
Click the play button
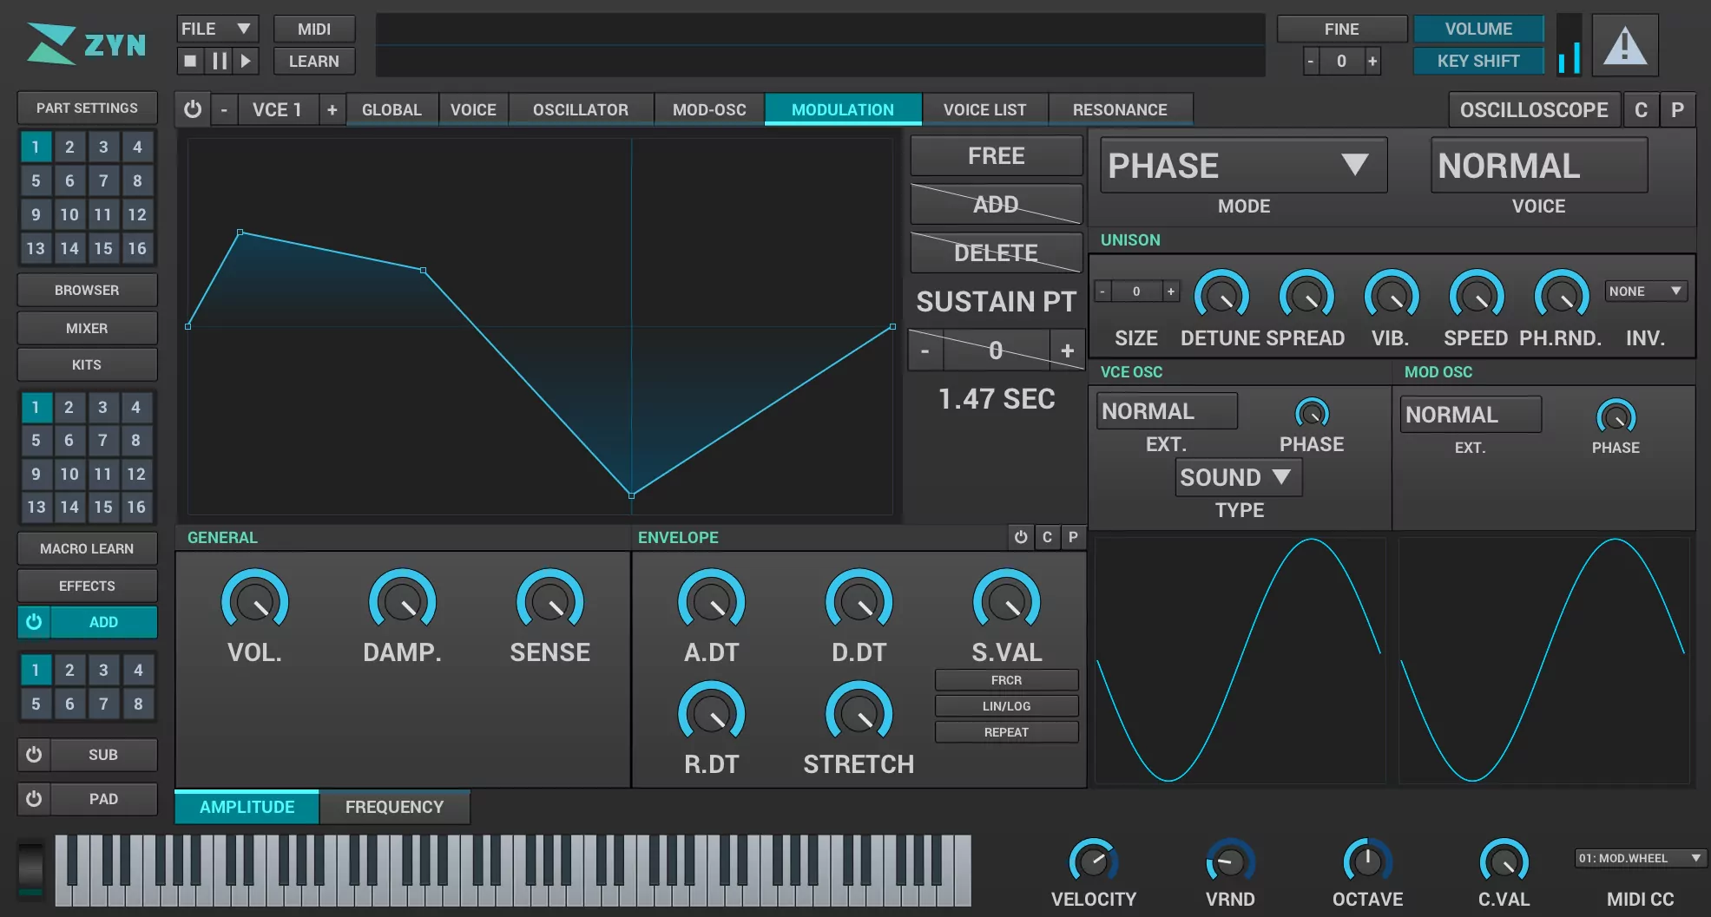(x=247, y=61)
